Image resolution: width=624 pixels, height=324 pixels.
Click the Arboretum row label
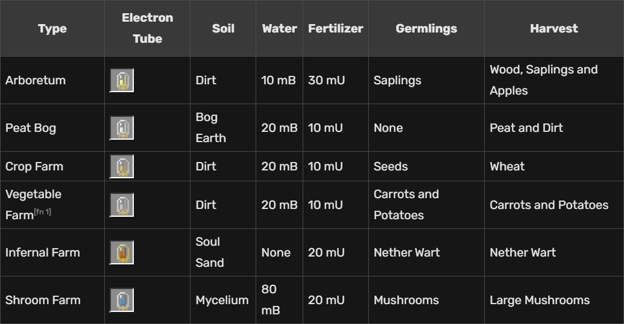(36, 81)
